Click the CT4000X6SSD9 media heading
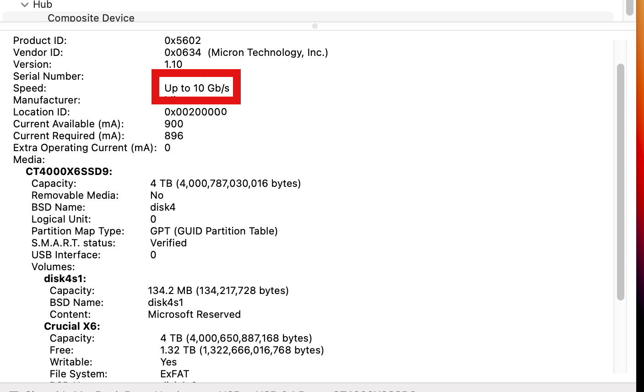Viewport: 644px width, 392px height. tap(69, 172)
